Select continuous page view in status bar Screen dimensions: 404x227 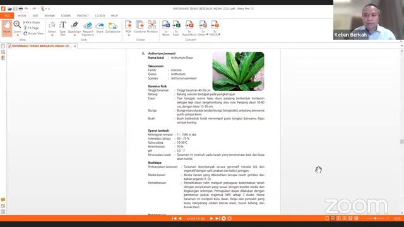coord(333,219)
